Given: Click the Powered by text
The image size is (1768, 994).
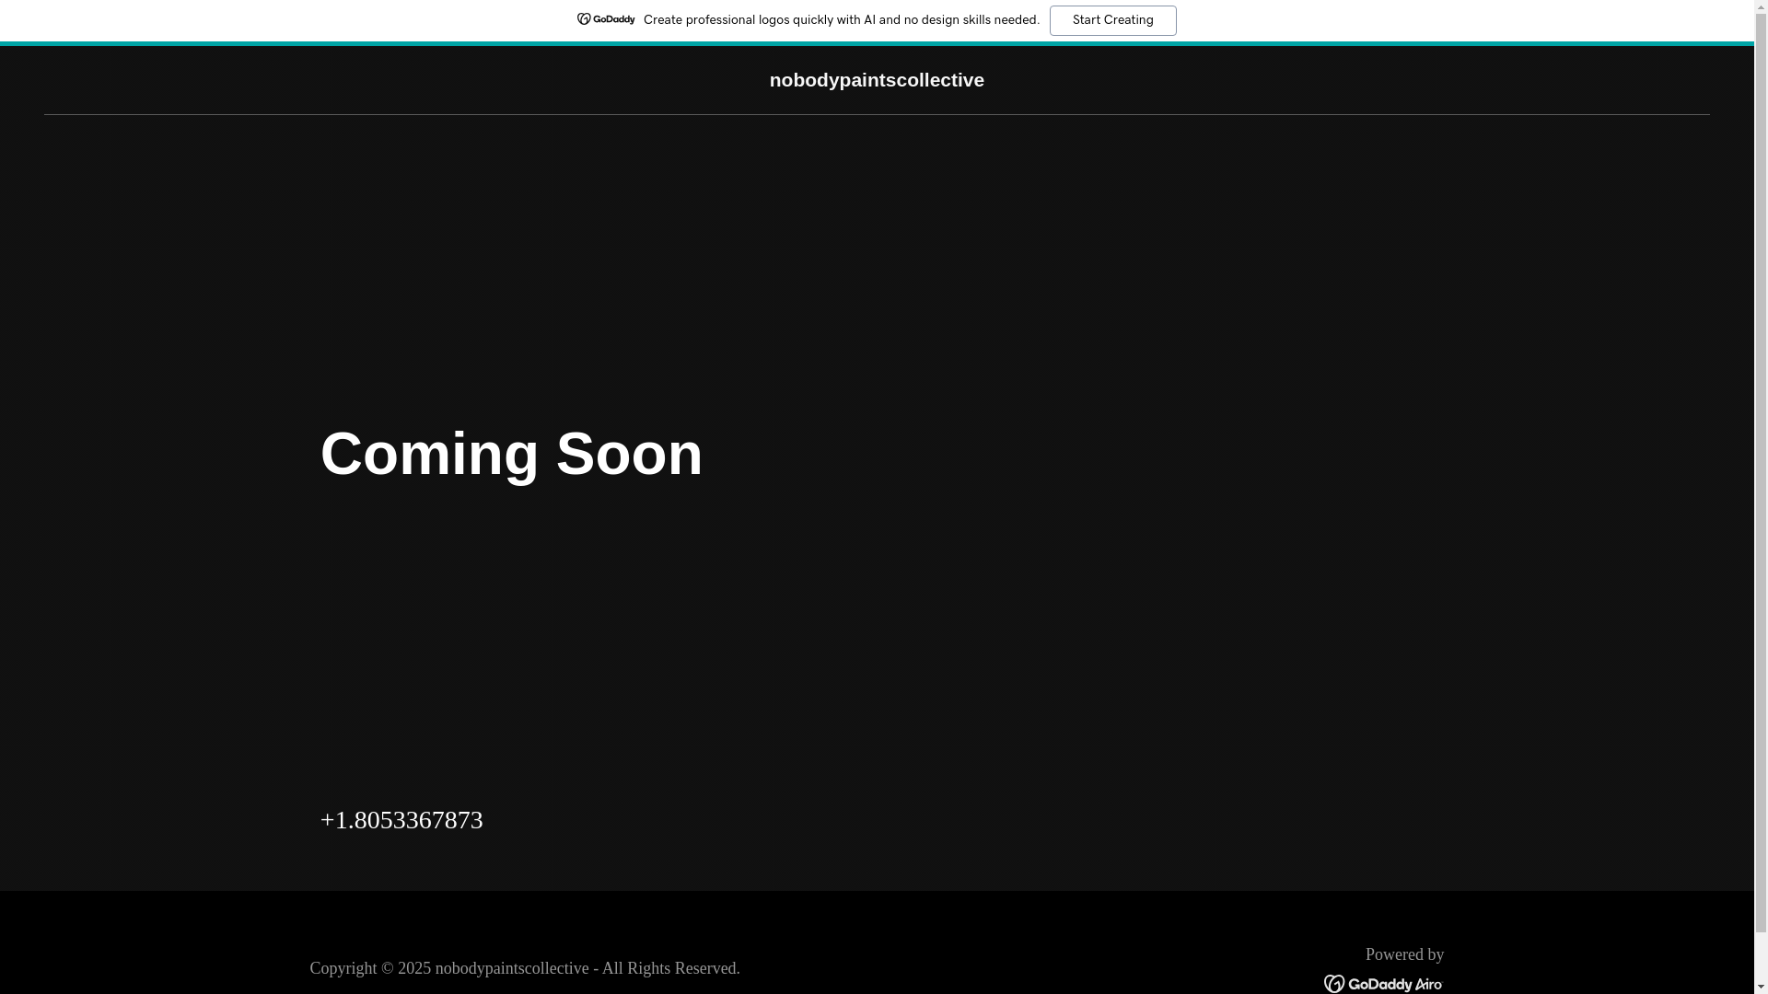Looking at the screenshot, I should [1404, 954].
